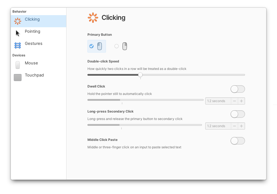The image size is (277, 194).
Task: Click the right-button mouse icon
Action: [x=125, y=46]
